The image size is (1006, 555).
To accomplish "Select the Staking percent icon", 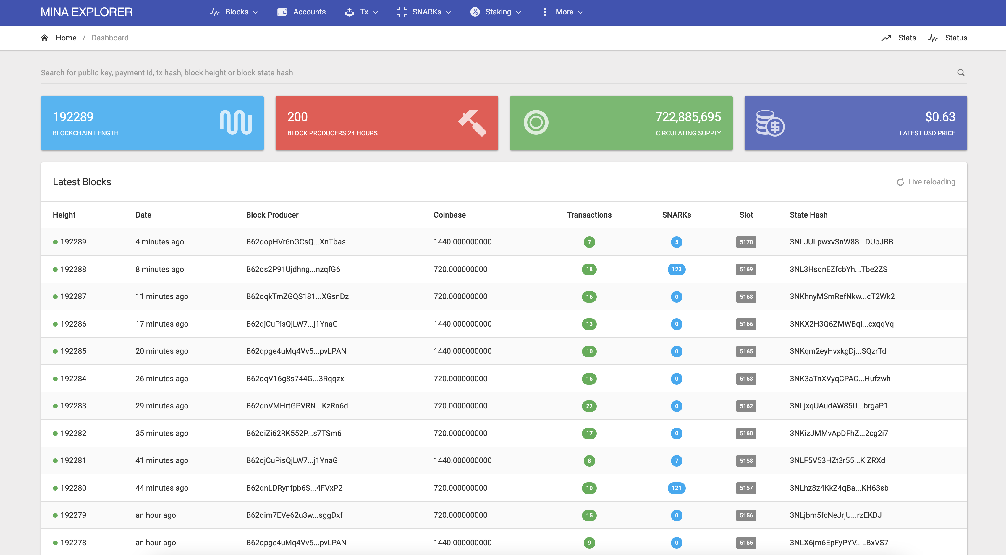I will coord(475,12).
